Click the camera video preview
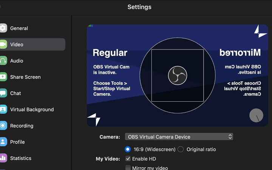The height and width of the screenshot is (170, 272). (178, 75)
